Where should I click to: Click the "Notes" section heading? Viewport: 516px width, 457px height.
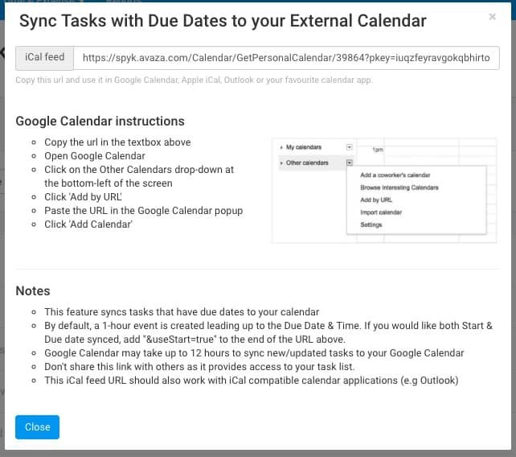tap(33, 291)
